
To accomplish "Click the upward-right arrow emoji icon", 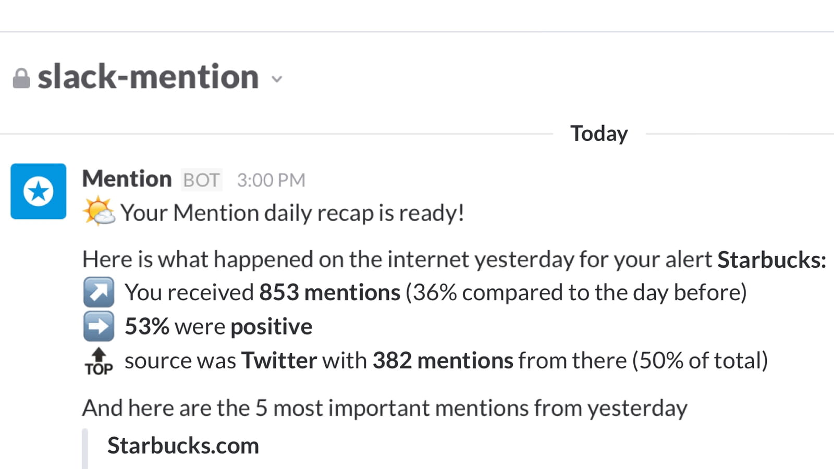I will 99,292.
